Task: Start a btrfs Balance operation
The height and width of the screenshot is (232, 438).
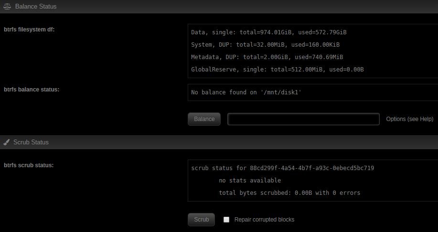Action: pyautogui.click(x=204, y=119)
